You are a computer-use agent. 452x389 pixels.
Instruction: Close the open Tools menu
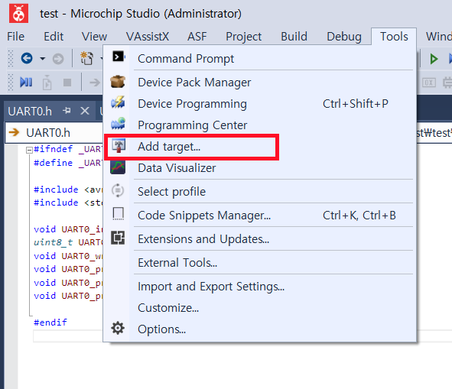[394, 37]
